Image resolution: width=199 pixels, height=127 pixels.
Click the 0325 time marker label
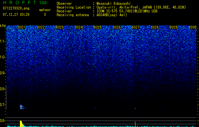[x=98, y=27]
